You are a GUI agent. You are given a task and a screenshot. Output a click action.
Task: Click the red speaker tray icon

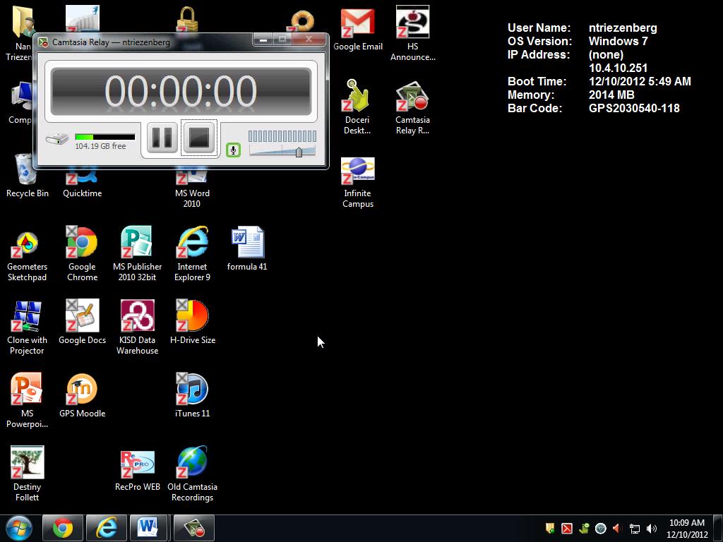617,528
